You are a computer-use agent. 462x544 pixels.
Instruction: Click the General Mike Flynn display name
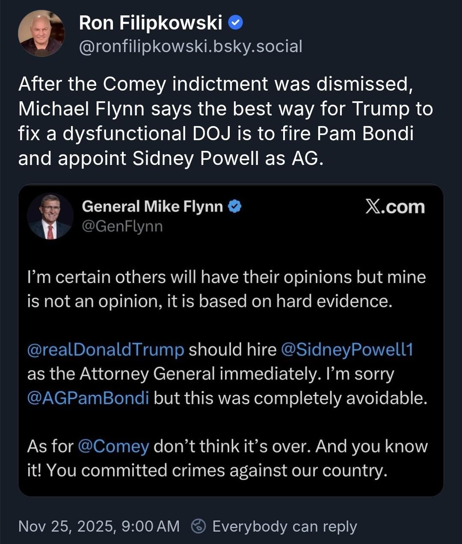coord(152,207)
